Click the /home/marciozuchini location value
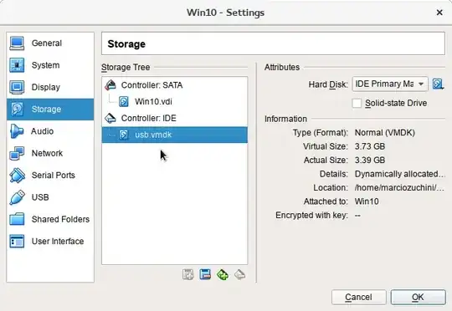 pyautogui.click(x=399, y=188)
